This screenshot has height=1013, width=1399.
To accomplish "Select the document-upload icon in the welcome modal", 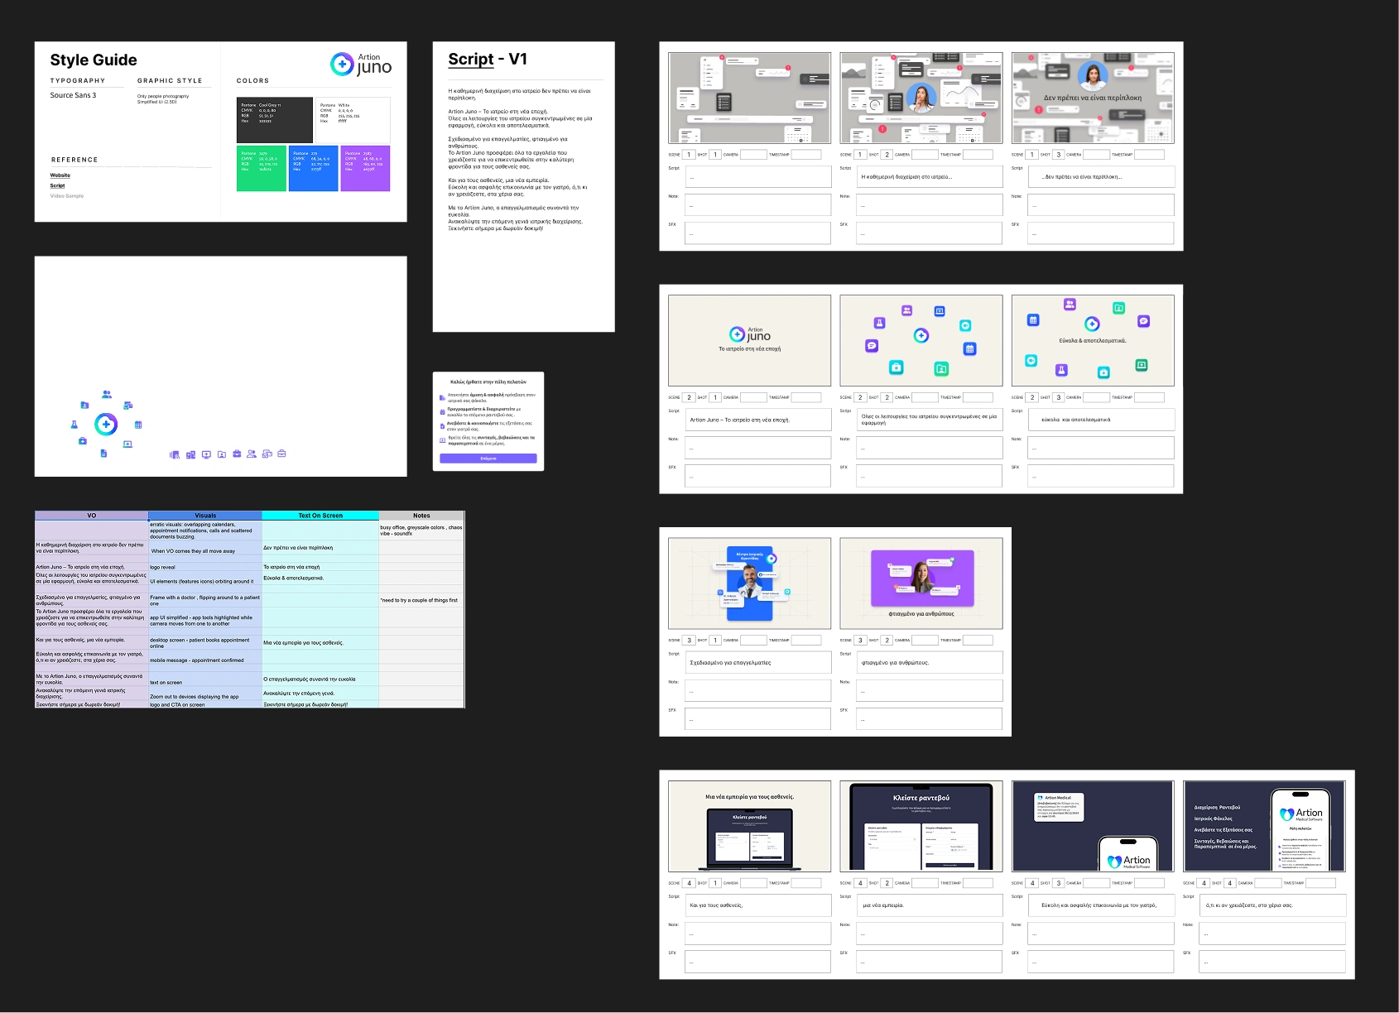I will coord(443,426).
